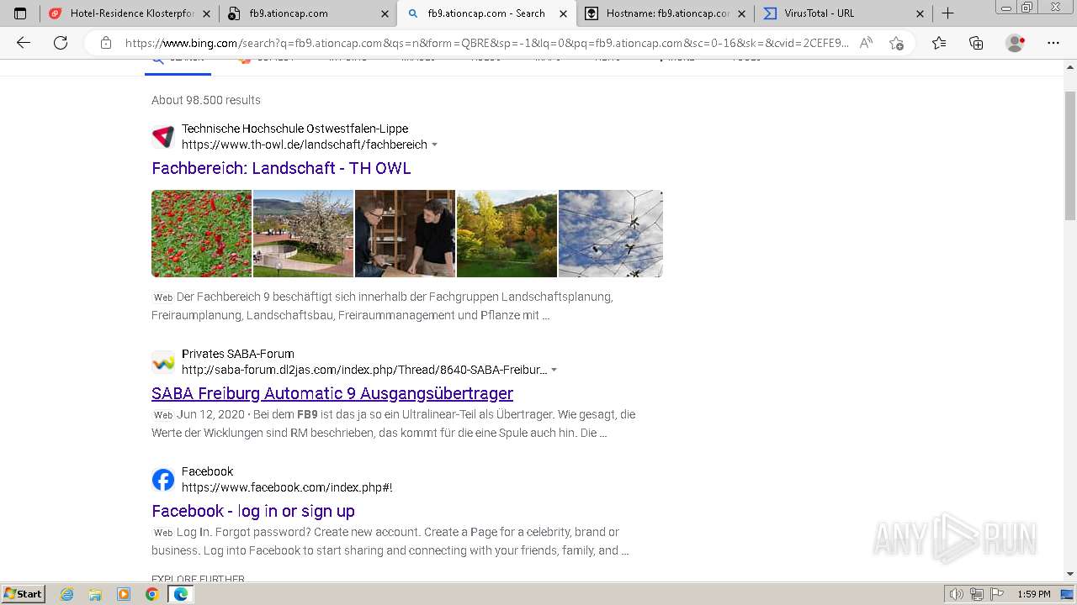Screen dimensions: 1077x605
Task: Click the read aloud icon in address bar
Action: [x=866, y=43]
